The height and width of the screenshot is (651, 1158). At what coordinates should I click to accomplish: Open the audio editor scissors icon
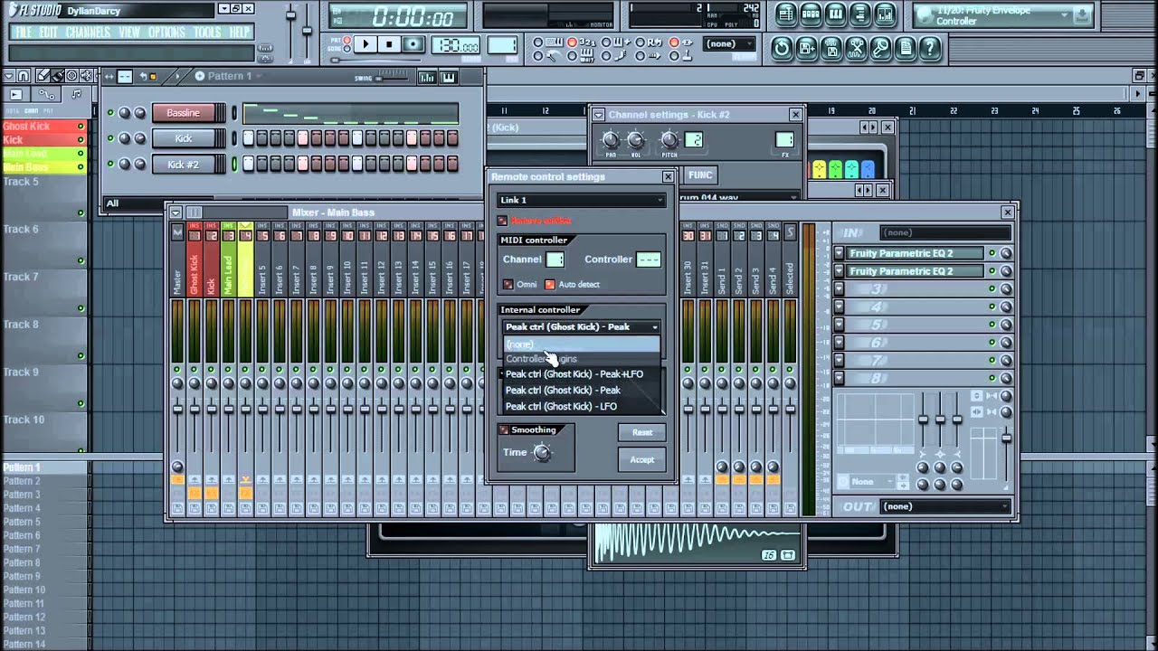point(856,48)
